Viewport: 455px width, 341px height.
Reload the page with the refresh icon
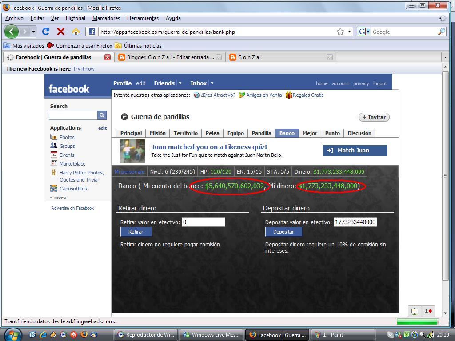[x=46, y=32]
